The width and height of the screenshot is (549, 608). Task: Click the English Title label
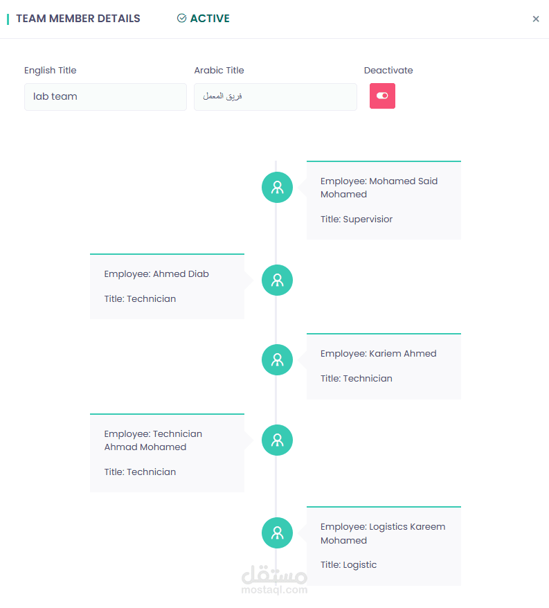51,70
